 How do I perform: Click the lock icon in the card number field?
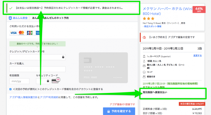tap(63, 57)
